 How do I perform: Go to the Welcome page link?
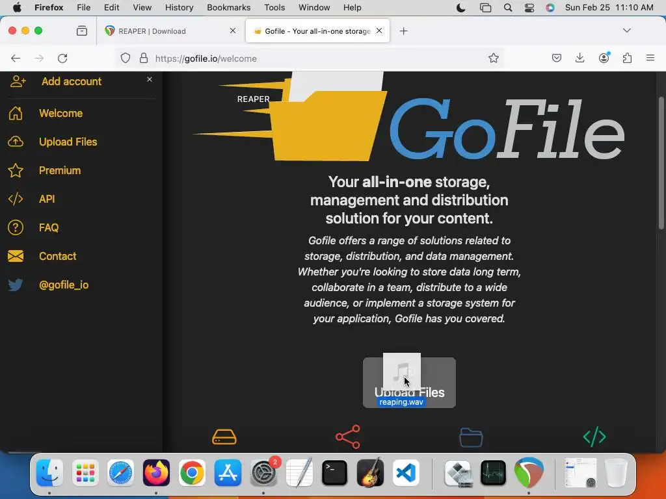60,113
